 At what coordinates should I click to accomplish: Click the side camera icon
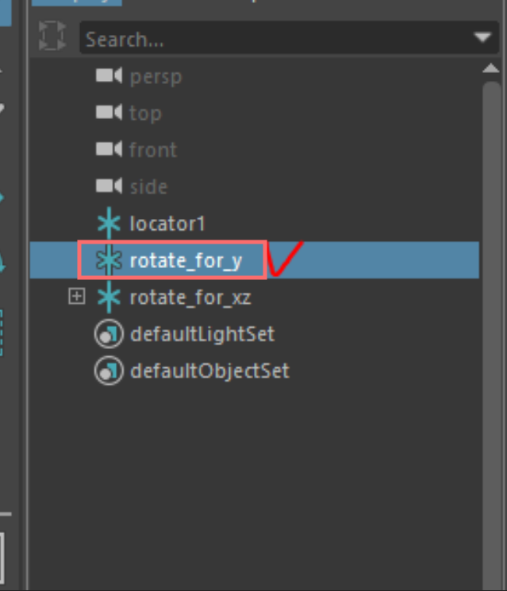[109, 186]
